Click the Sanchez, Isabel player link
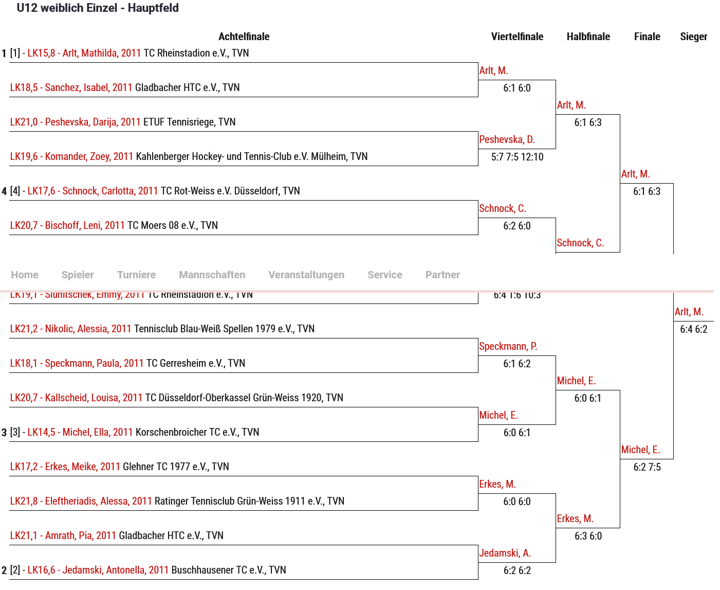The height and width of the screenshot is (590, 720). (71, 87)
